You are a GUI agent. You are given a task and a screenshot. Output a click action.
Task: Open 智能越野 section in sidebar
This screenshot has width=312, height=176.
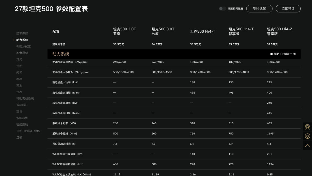[22, 118]
